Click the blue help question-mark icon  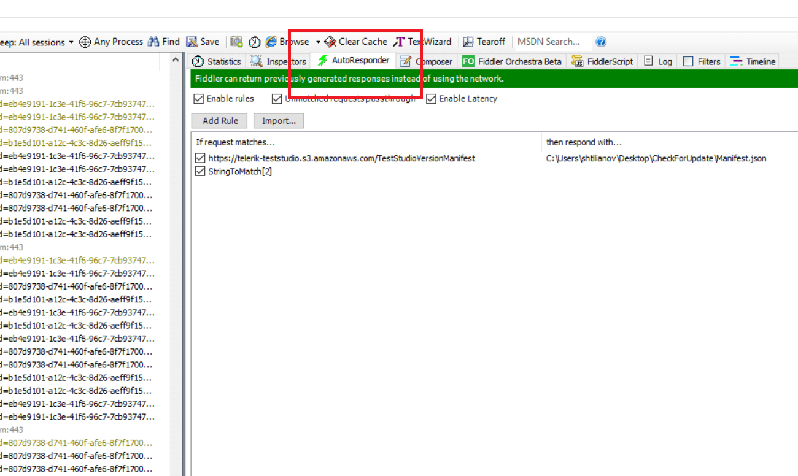pyautogui.click(x=601, y=42)
